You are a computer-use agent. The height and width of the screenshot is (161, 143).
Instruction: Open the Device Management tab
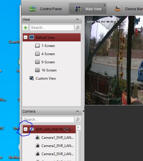[126, 9]
